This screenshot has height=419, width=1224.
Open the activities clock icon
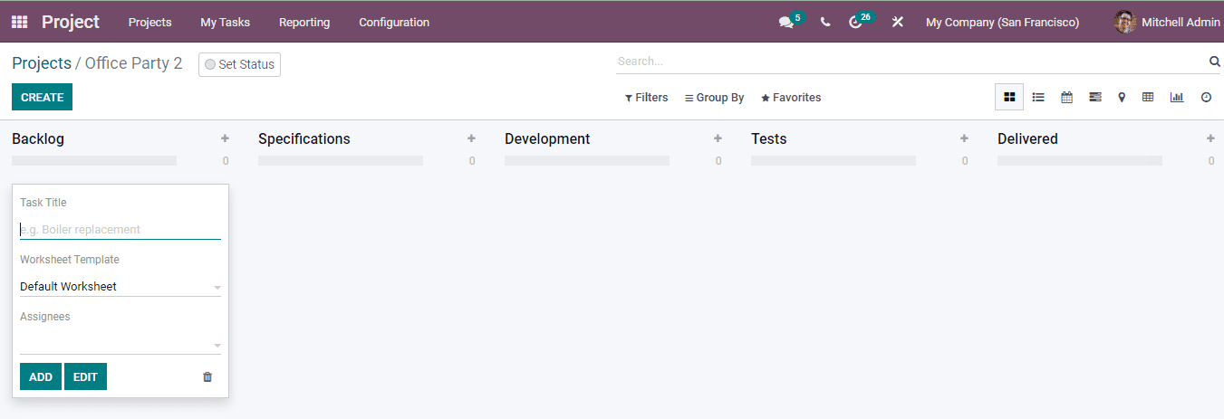855,22
